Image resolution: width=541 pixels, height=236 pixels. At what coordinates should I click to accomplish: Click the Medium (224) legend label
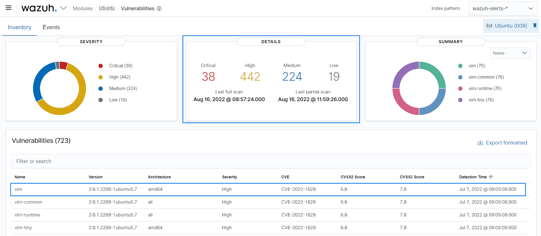click(123, 89)
